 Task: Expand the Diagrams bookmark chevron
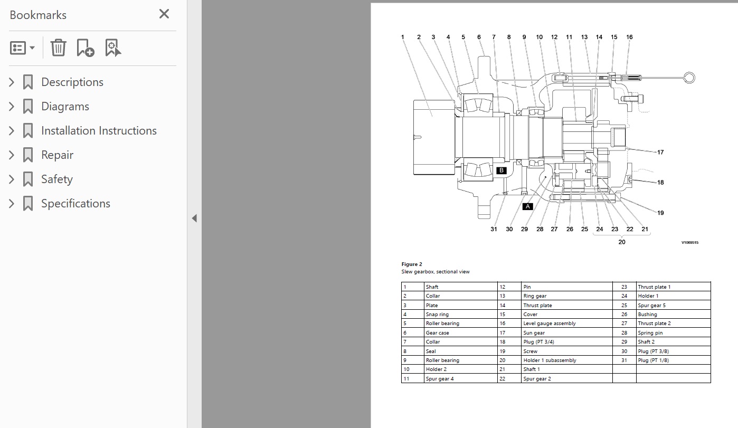coord(12,107)
